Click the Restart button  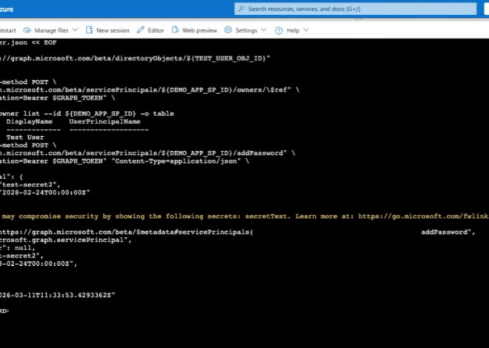8,30
